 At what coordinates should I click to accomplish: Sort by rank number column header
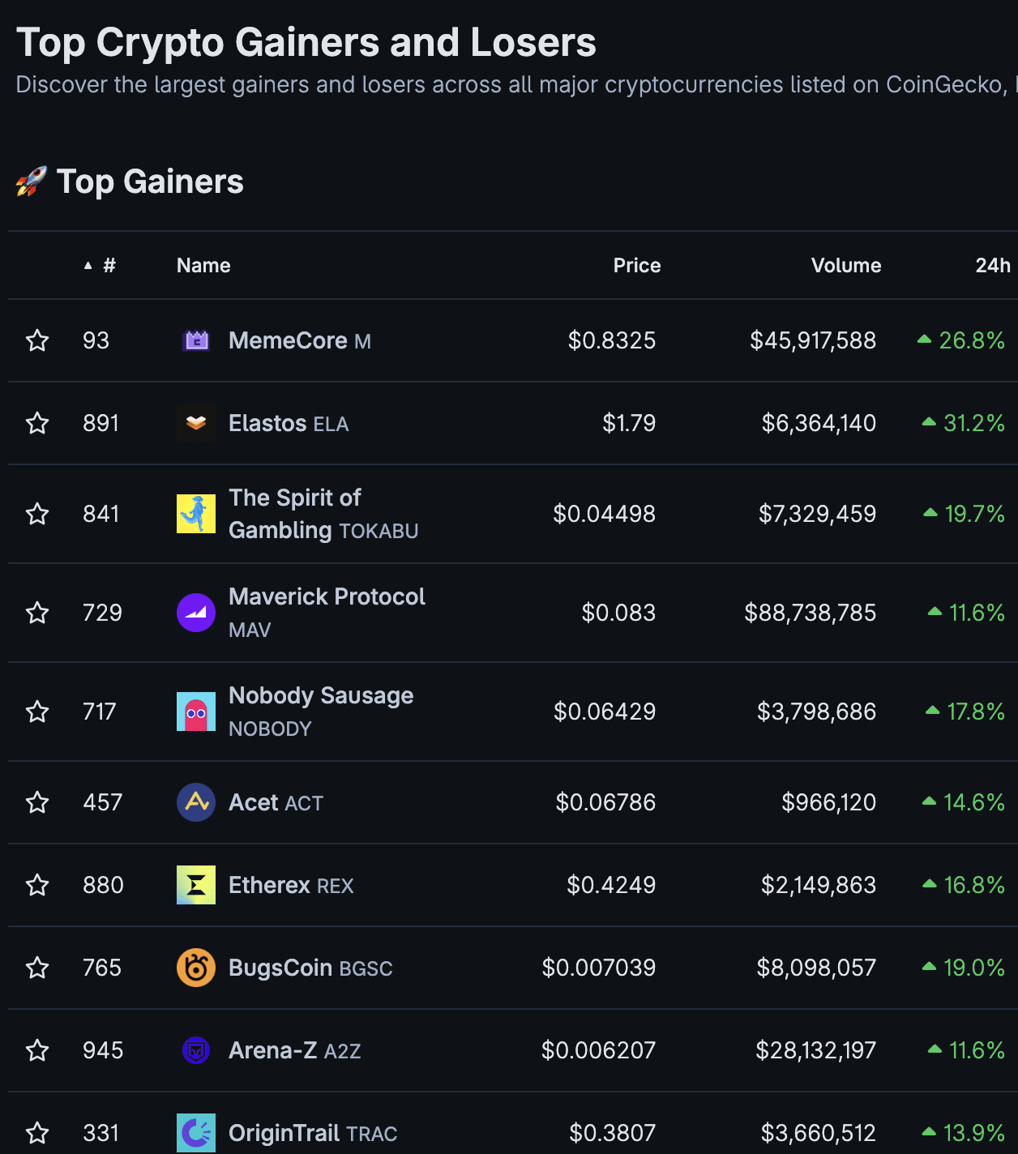[109, 266]
